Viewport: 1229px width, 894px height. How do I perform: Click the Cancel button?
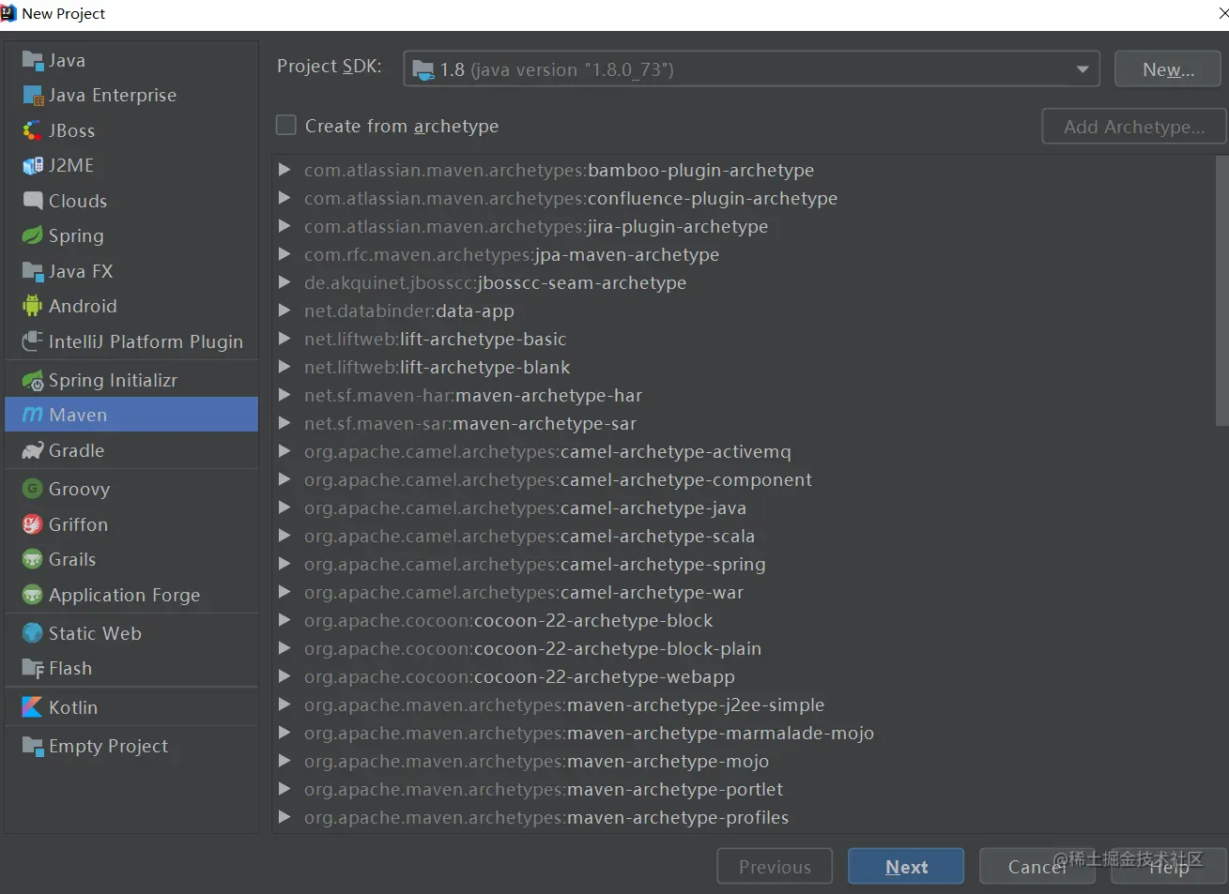pos(1037,867)
